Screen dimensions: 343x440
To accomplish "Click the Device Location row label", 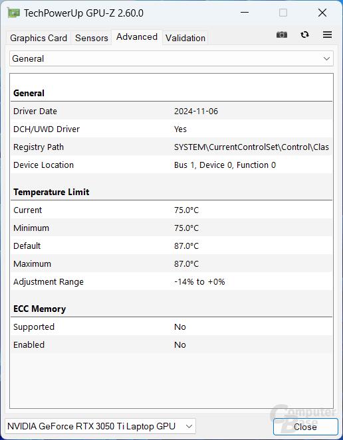I will point(43,165).
